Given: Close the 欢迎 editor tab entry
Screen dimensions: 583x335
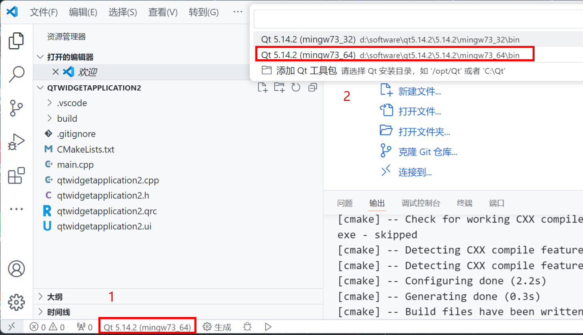Looking at the screenshot, I should (x=56, y=72).
